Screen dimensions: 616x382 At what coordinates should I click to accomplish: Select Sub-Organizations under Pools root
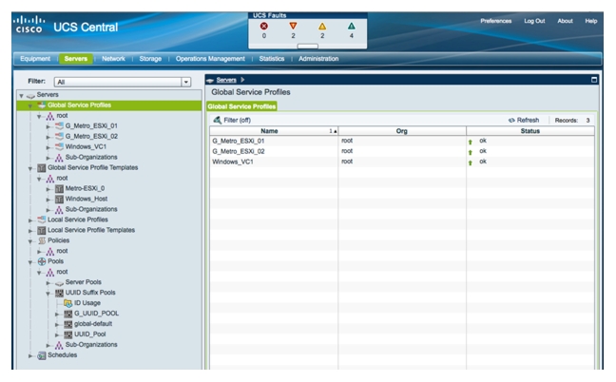point(91,345)
